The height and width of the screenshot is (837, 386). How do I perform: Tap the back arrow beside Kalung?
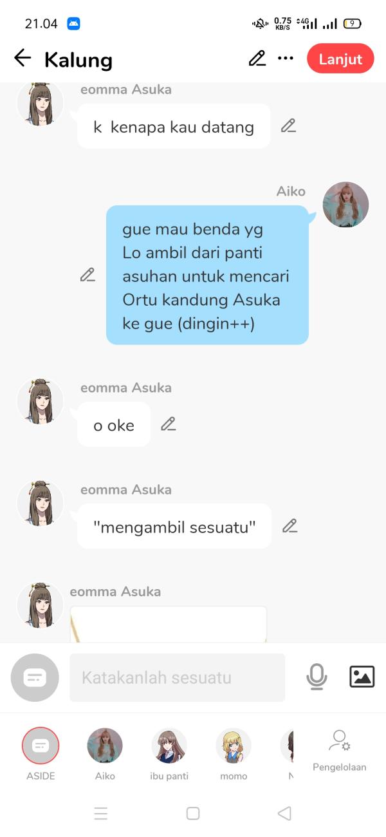point(23,59)
